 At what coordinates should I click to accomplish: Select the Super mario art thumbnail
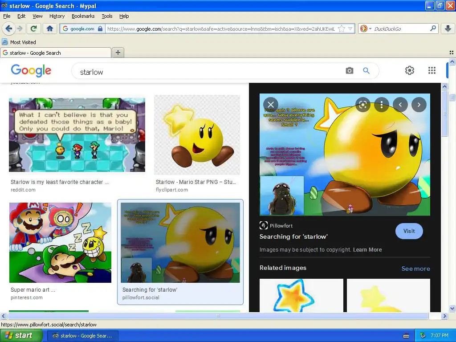tap(60, 243)
